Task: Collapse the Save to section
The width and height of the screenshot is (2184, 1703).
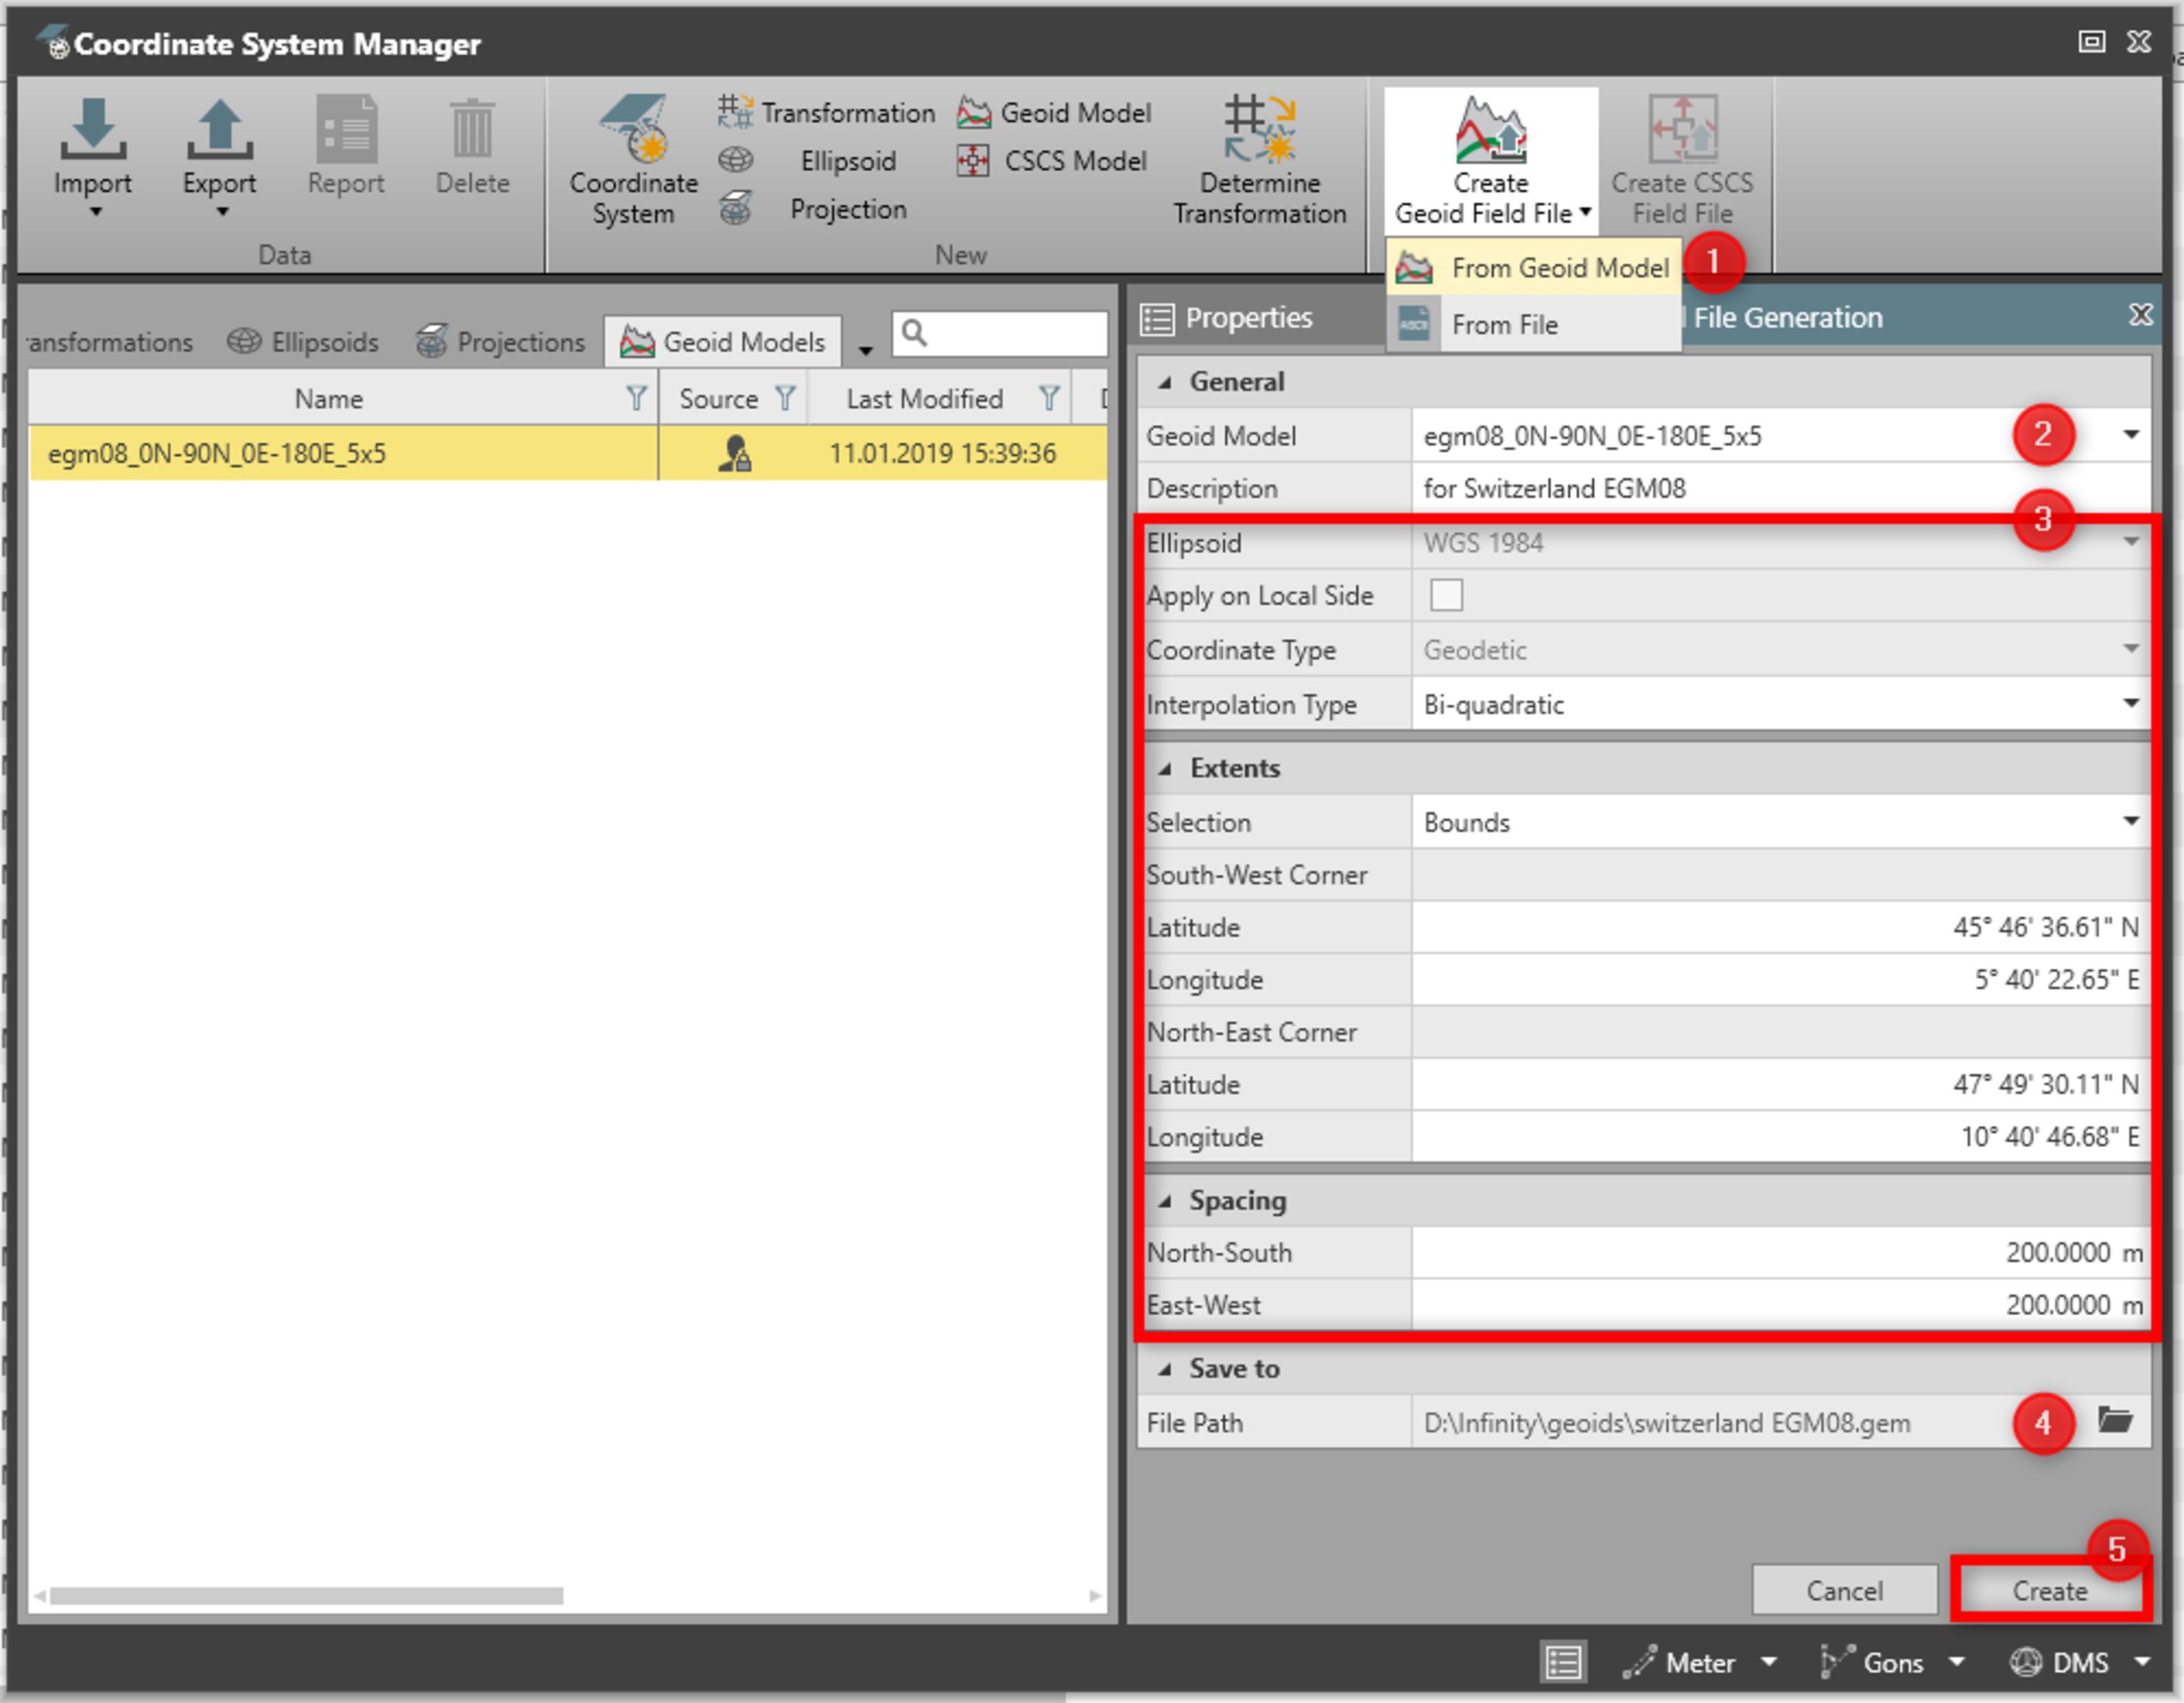Action: [x=1165, y=1370]
